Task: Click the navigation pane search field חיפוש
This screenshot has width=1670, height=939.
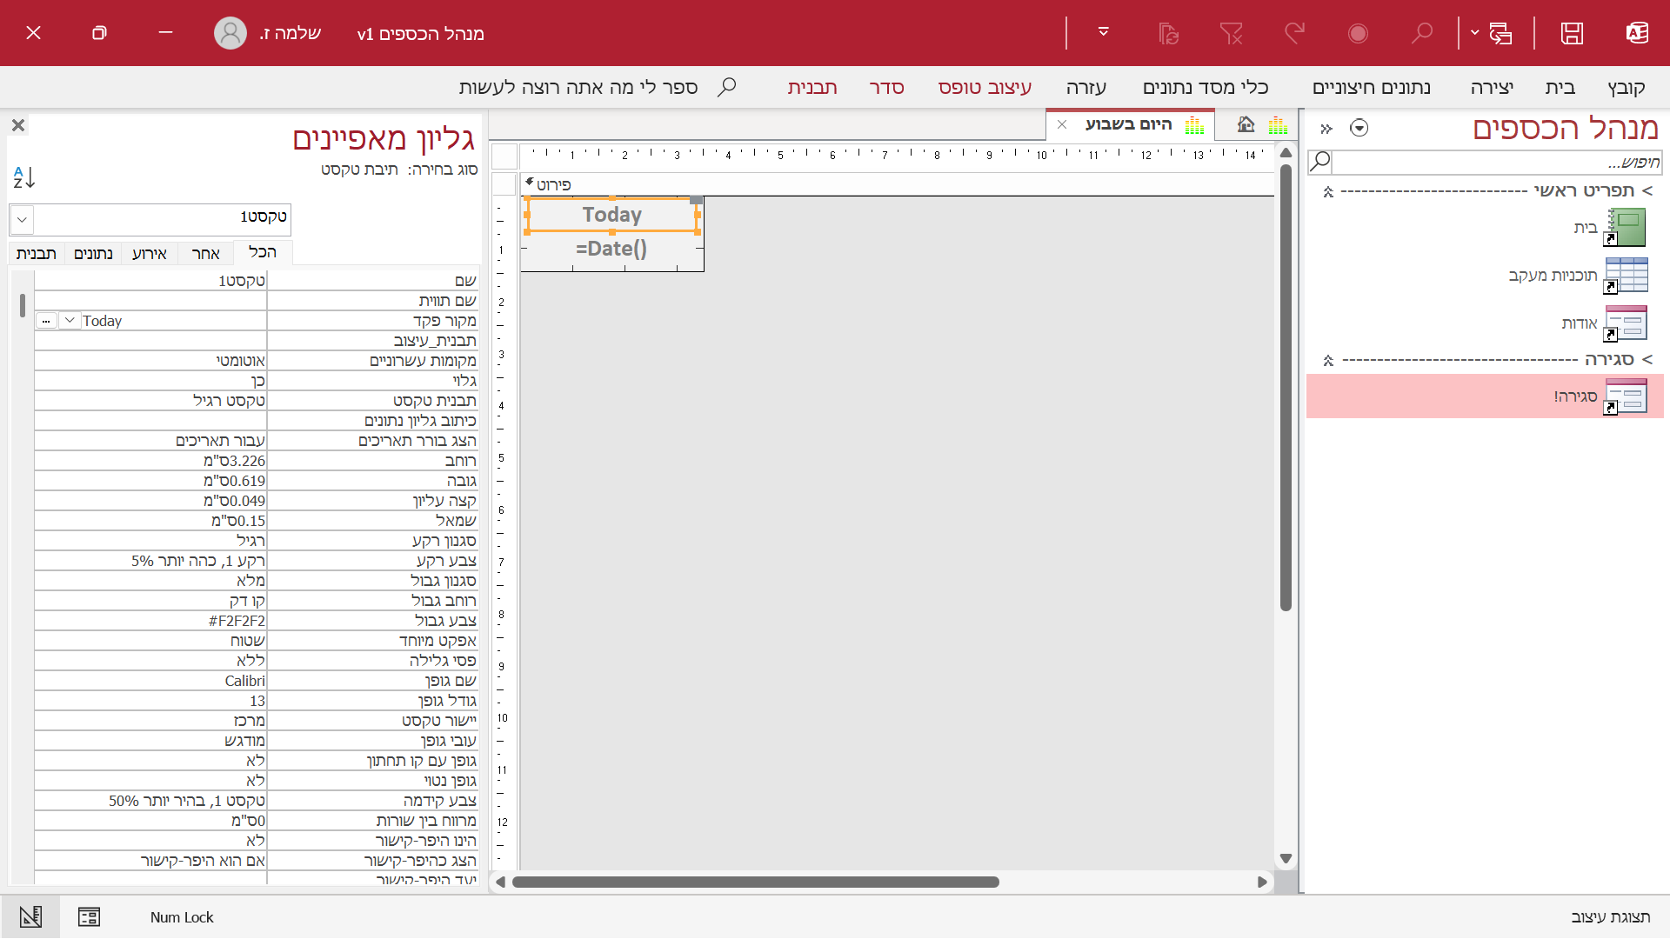Action: pos(1496,163)
